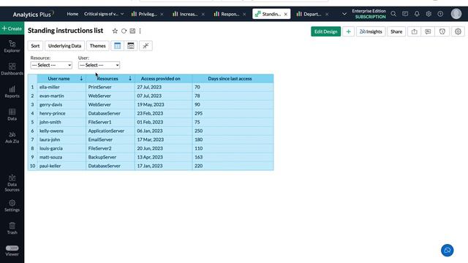Open the top bar settings gear
The height and width of the screenshot is (263, 468).
(x=429, y=14)
